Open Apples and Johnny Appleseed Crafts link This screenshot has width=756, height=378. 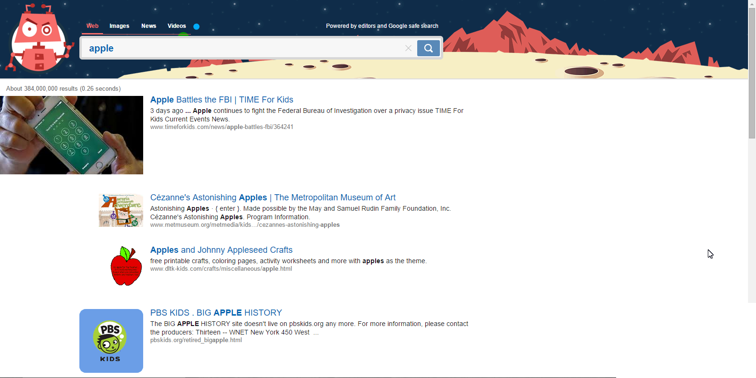(x=221, y=250)
